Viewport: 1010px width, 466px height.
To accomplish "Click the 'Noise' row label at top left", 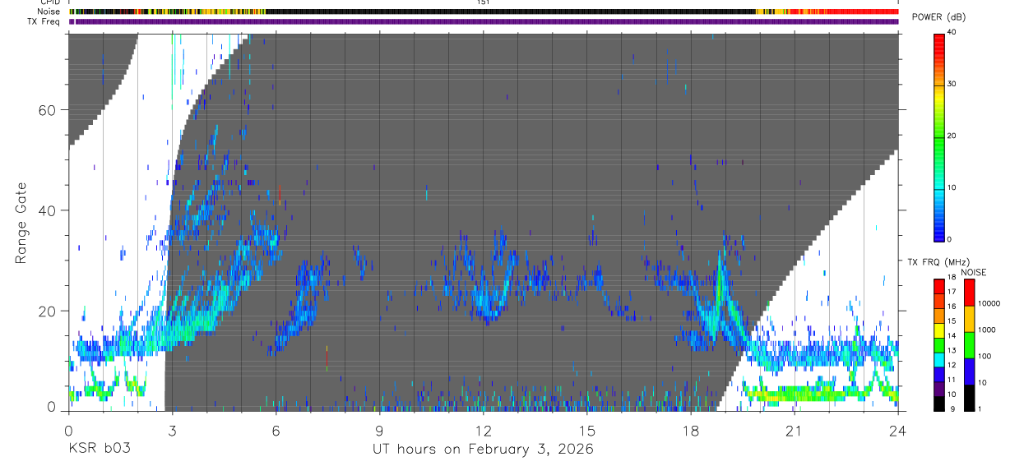I will click(48, 12).
